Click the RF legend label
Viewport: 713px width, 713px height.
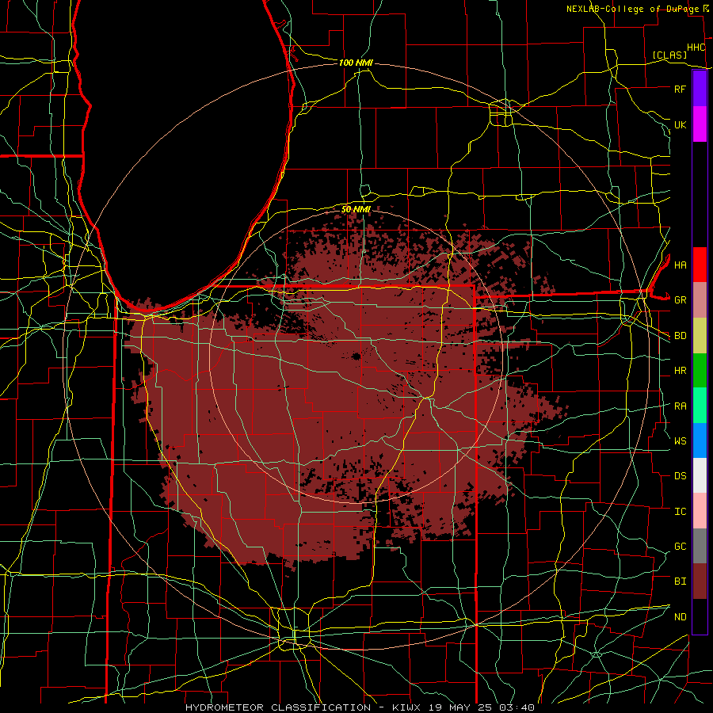680,89
